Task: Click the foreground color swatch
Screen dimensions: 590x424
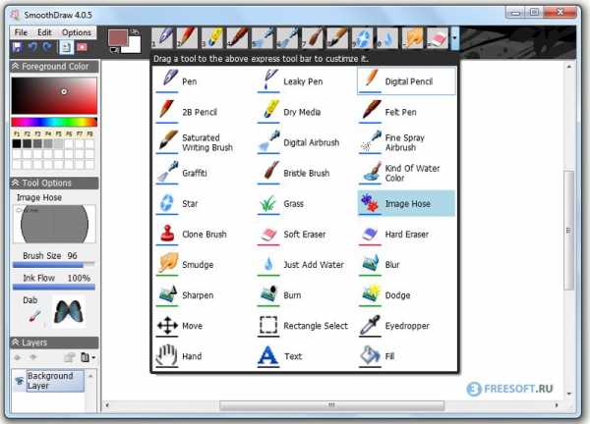Action: tap(118, 38)
